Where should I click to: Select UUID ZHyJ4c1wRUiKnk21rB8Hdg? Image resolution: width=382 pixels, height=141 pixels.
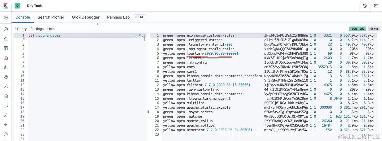(x=286, y=36)
